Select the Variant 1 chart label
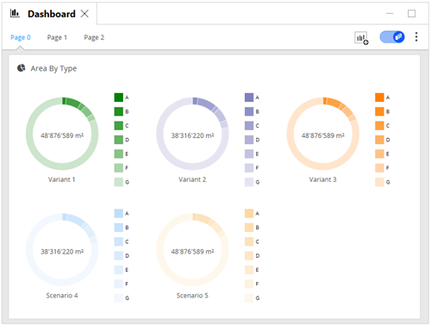The width and height of the screenshot is (431, 326). 62,179
